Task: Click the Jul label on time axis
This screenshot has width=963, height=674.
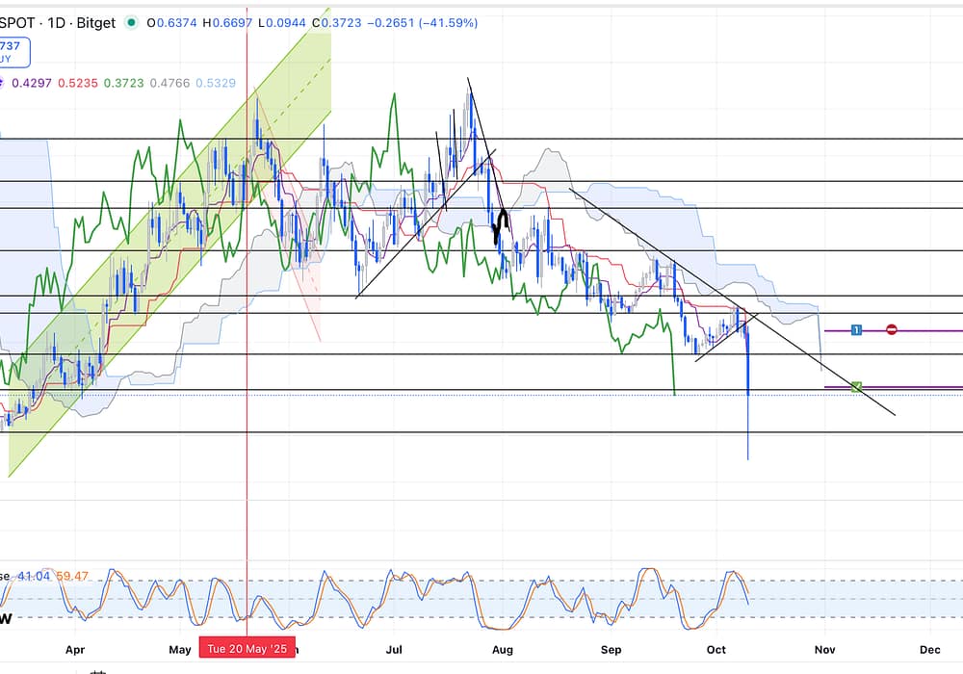Action: pyautogui.click(x=396, y=649)
